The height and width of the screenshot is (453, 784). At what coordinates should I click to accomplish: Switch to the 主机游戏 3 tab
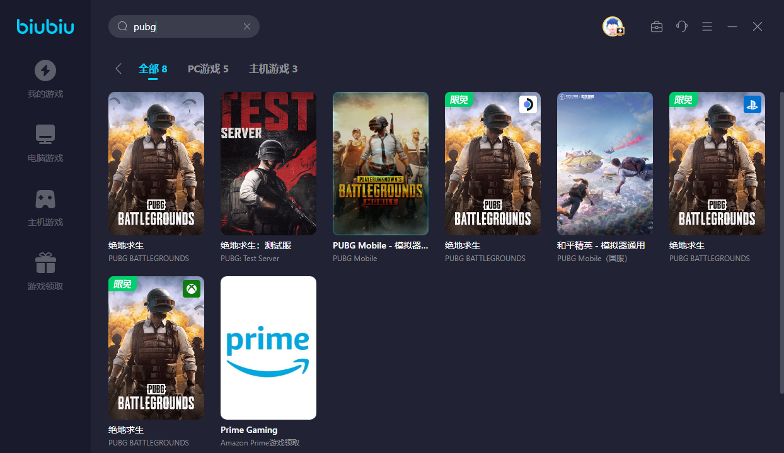pos(273,69)
